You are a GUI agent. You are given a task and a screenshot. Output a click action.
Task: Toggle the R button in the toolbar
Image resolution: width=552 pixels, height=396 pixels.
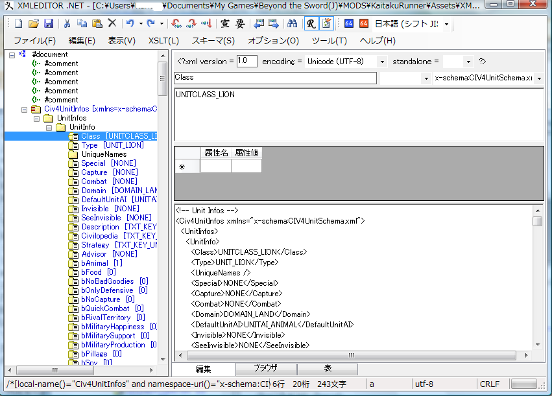(x=311, y=24)
